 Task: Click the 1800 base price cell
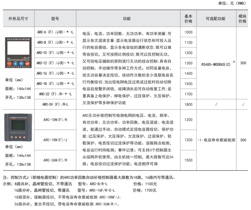(188, 104)
